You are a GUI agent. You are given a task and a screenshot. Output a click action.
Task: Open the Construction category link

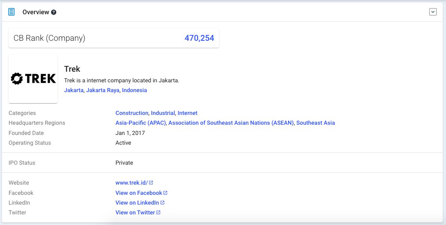tap(132, 113)
